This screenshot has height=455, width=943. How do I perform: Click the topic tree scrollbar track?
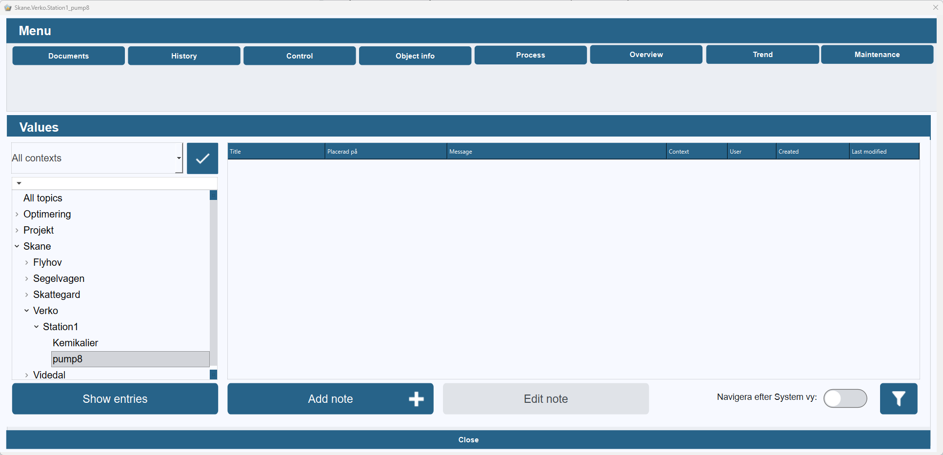[213, 283]
